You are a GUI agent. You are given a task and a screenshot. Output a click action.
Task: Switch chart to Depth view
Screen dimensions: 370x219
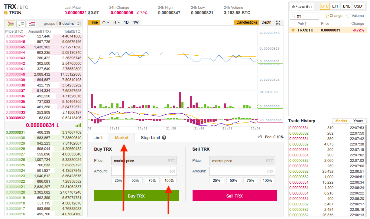[x=266, y=22]
